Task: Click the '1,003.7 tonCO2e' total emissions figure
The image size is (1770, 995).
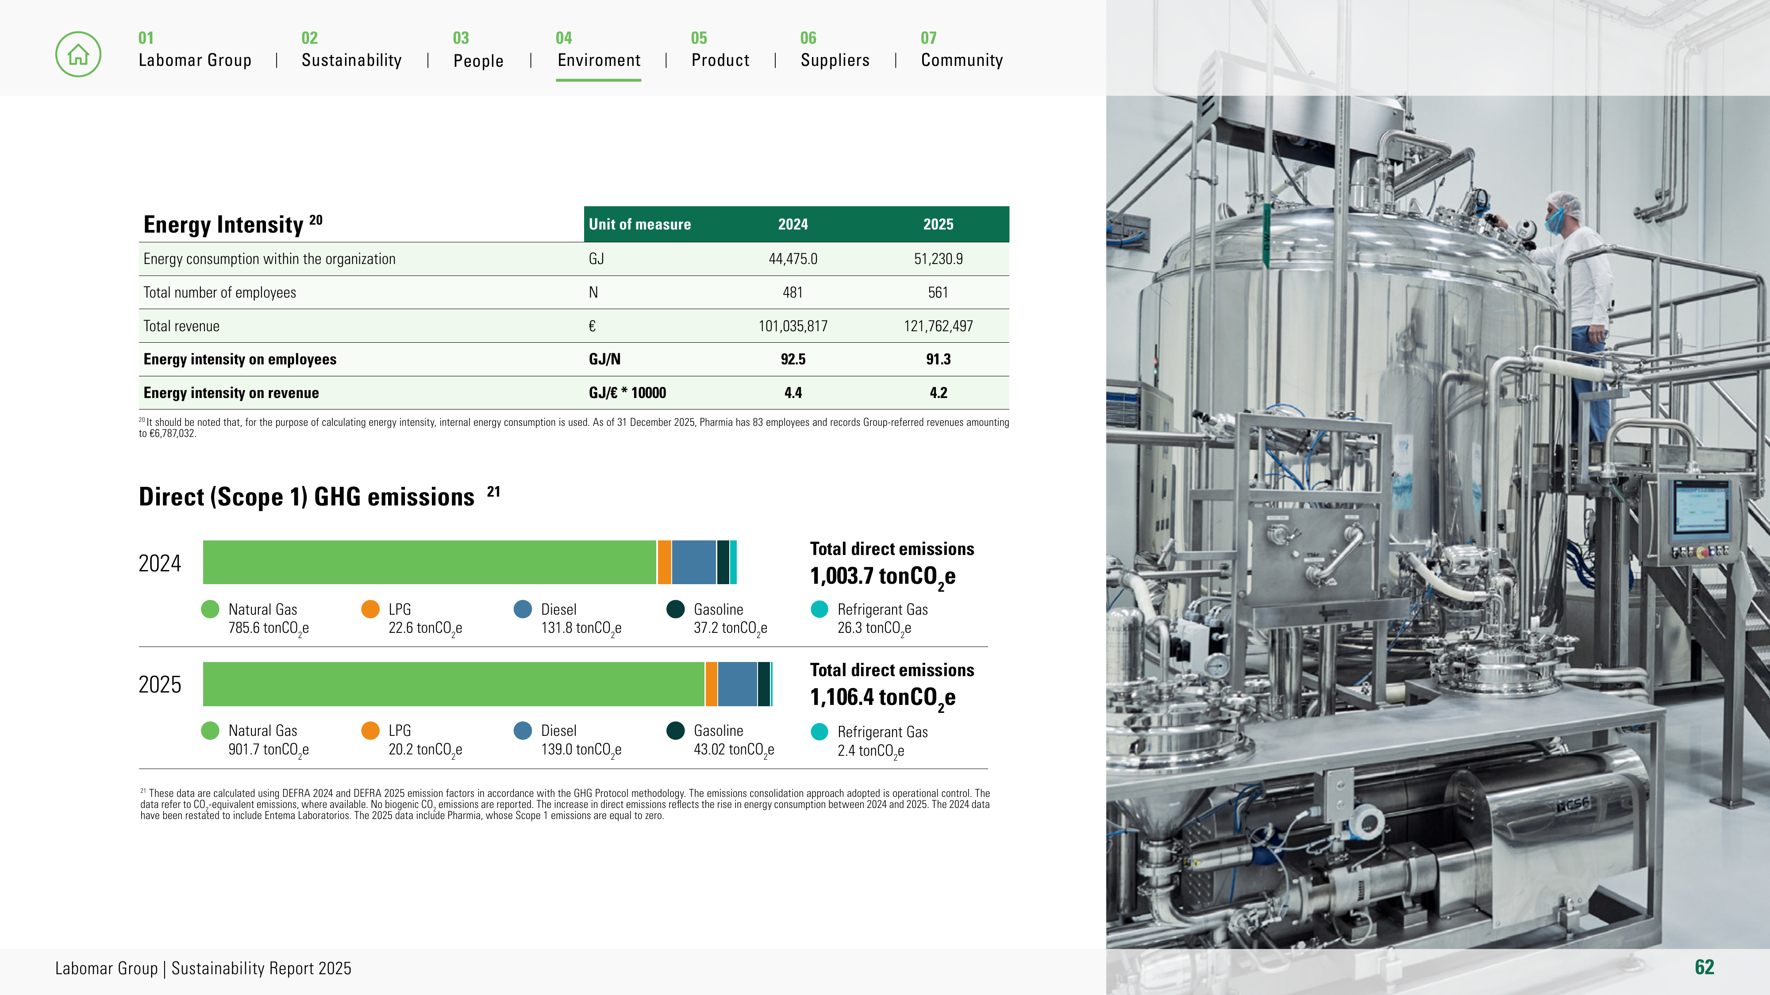Action: 882,577
